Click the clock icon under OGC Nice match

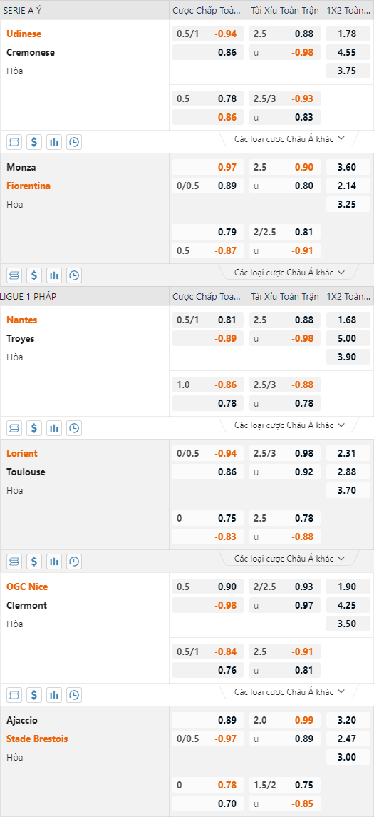pos(74,694)
